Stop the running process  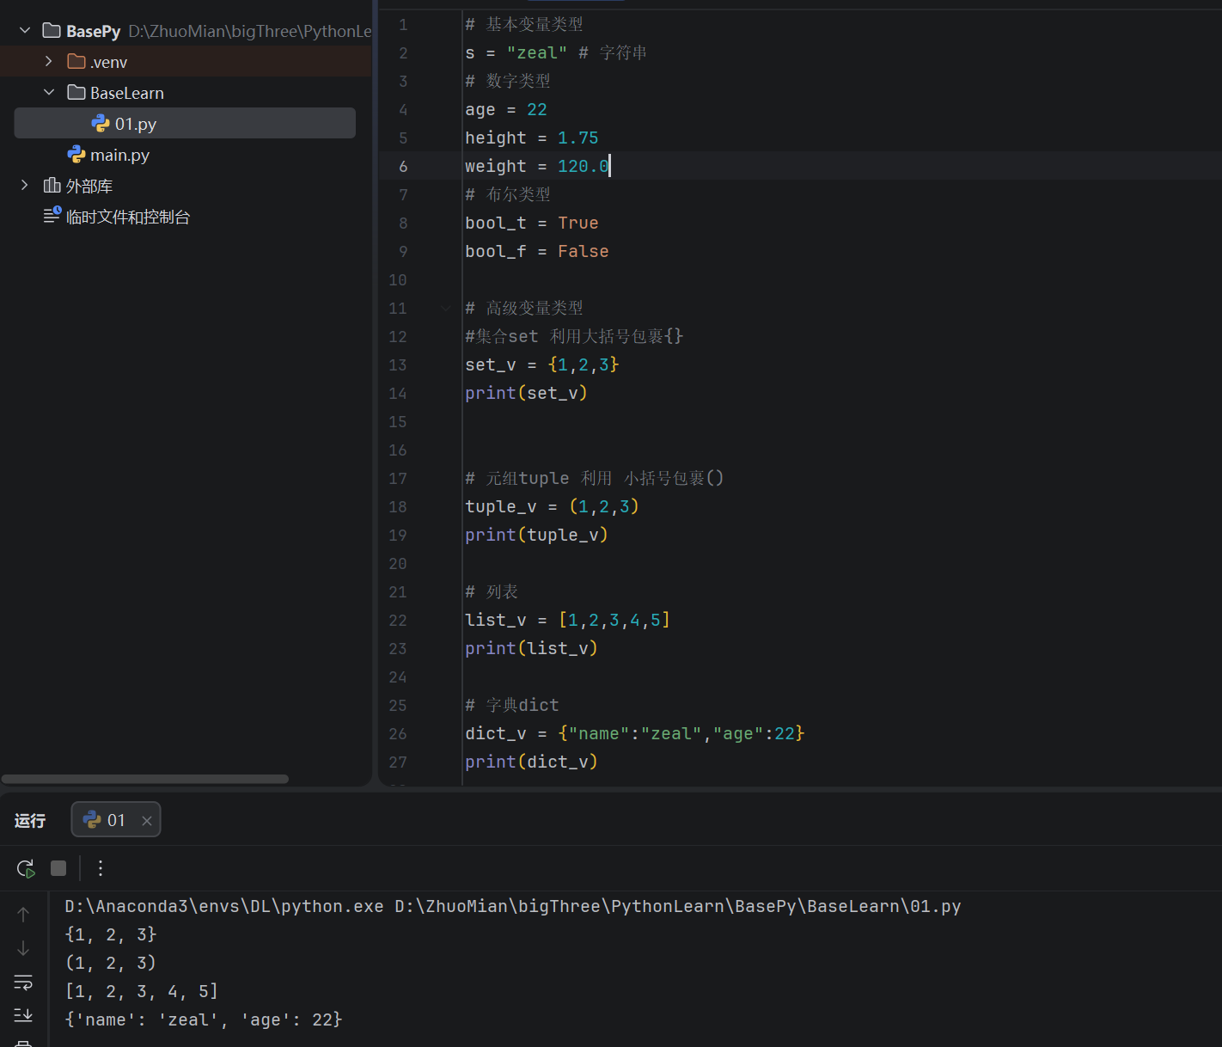tap(58, 868)
